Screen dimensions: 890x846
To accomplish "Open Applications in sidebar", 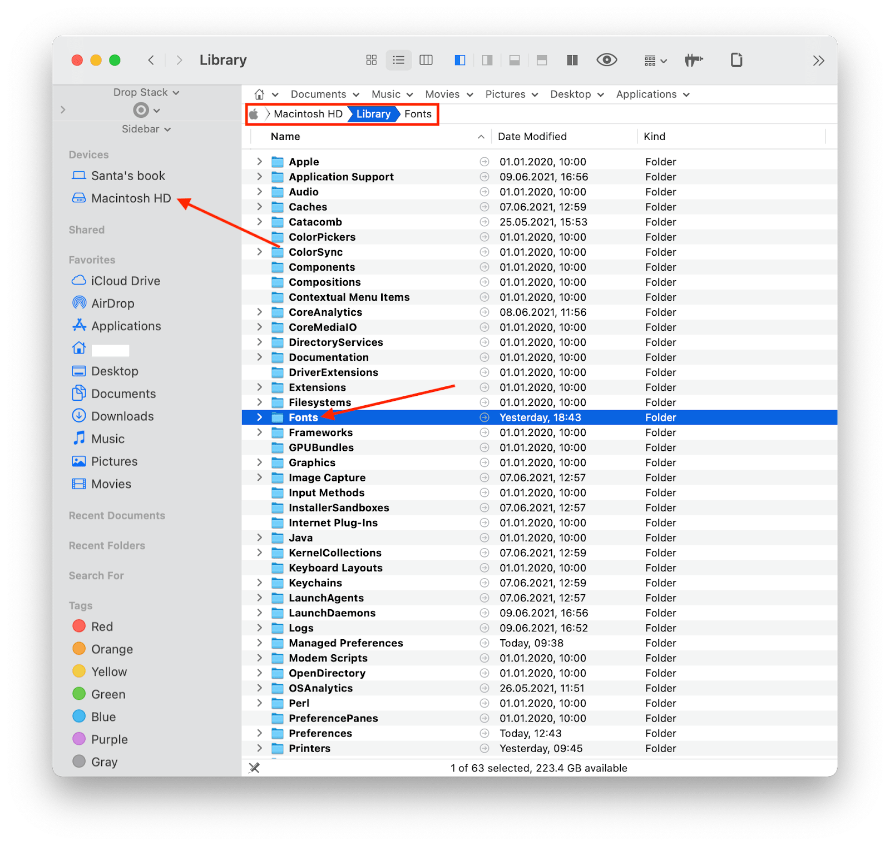I will (x=116, y=326).
